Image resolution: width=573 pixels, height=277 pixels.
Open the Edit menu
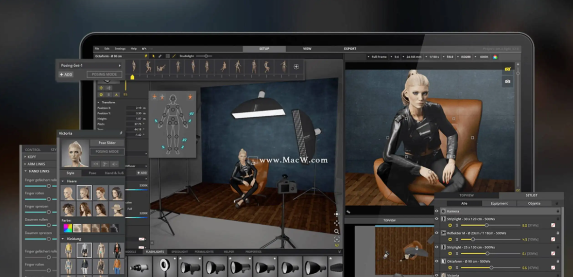107,48
